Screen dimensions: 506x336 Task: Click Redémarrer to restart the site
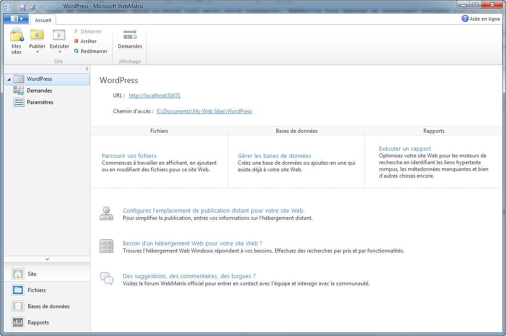pos(91,51)
